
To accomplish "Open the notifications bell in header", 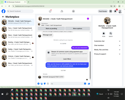I will tap(115, 11).
